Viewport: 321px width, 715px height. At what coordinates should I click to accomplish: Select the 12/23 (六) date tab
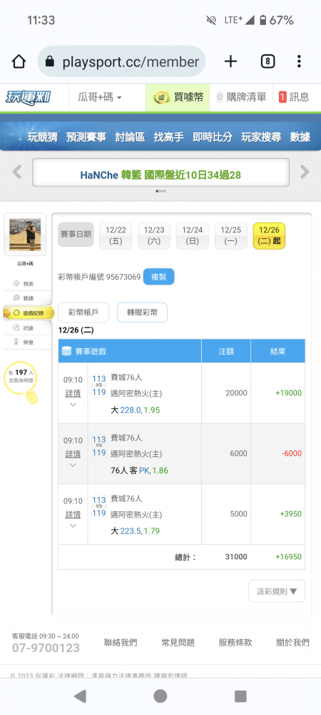[x=154, y=236]
